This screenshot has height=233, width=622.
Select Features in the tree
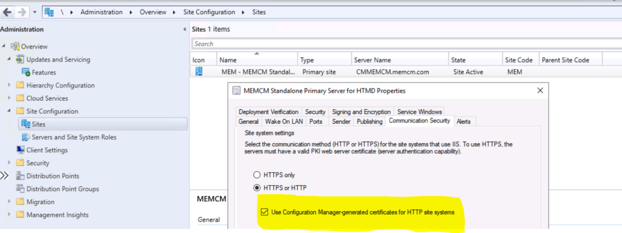[x=44, y=73]
